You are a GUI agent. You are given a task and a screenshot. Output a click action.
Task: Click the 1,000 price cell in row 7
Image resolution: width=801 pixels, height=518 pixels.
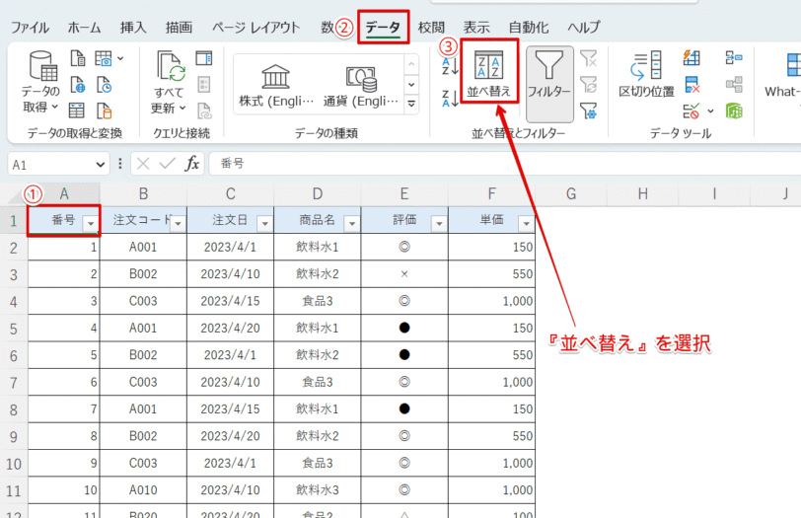(492, 382)
